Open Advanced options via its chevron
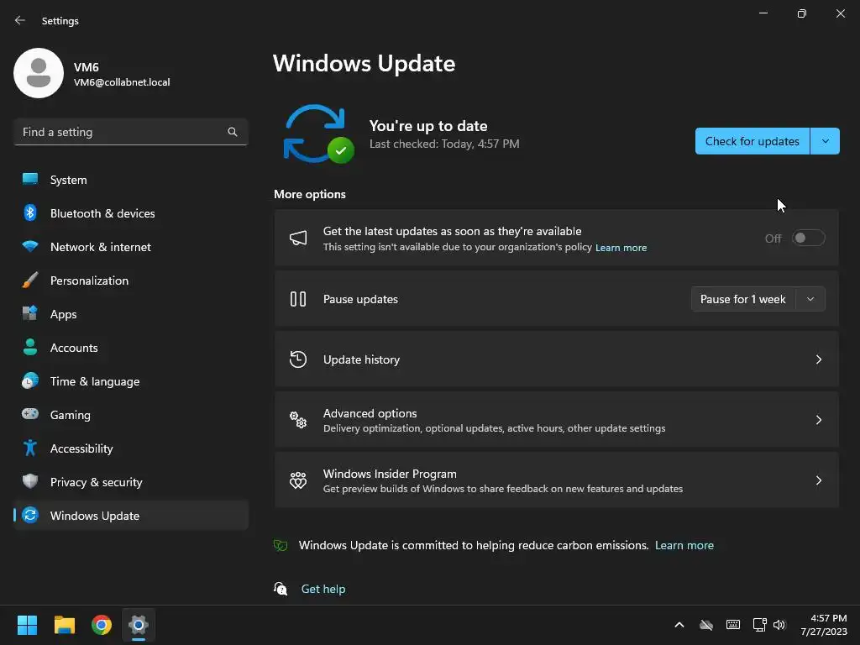Screen dimensions: 860x645 [818, 420]
